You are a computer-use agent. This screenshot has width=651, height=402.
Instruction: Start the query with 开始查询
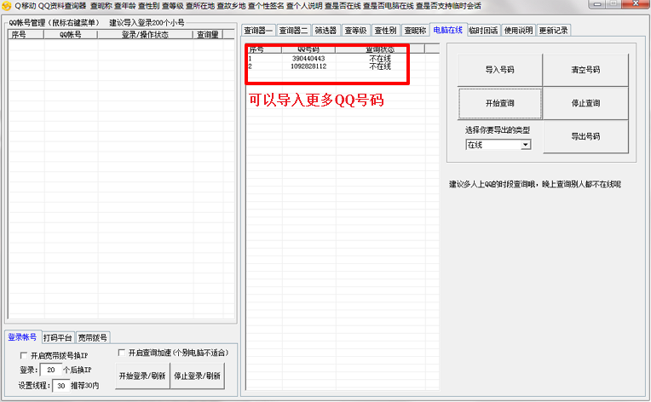[500, 103]
